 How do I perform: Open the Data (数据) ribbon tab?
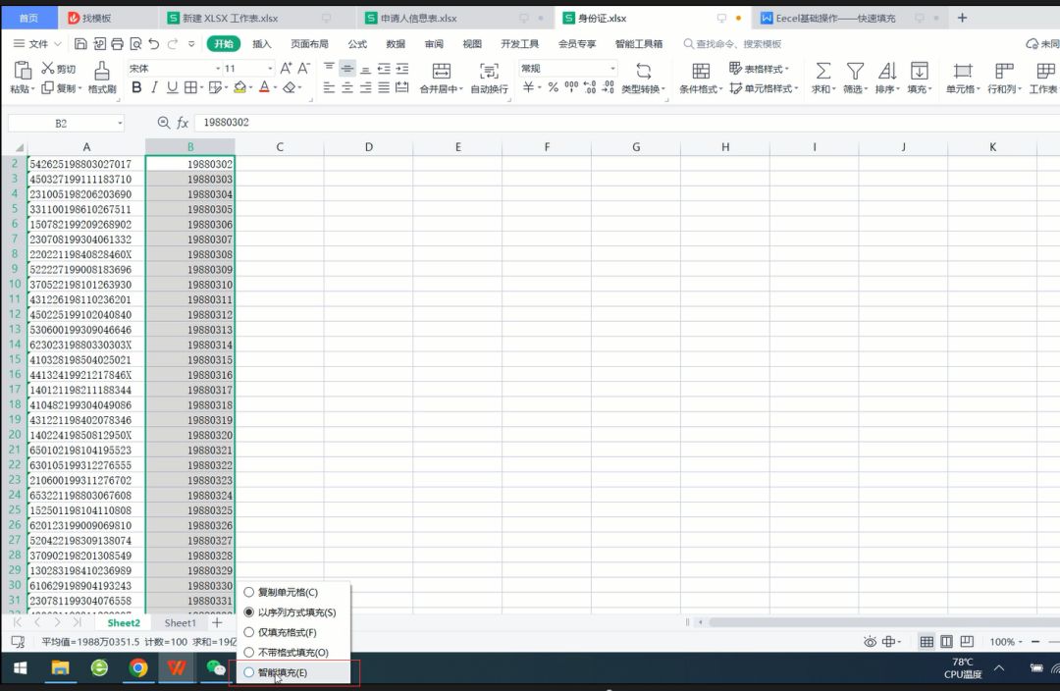(396, 44)
